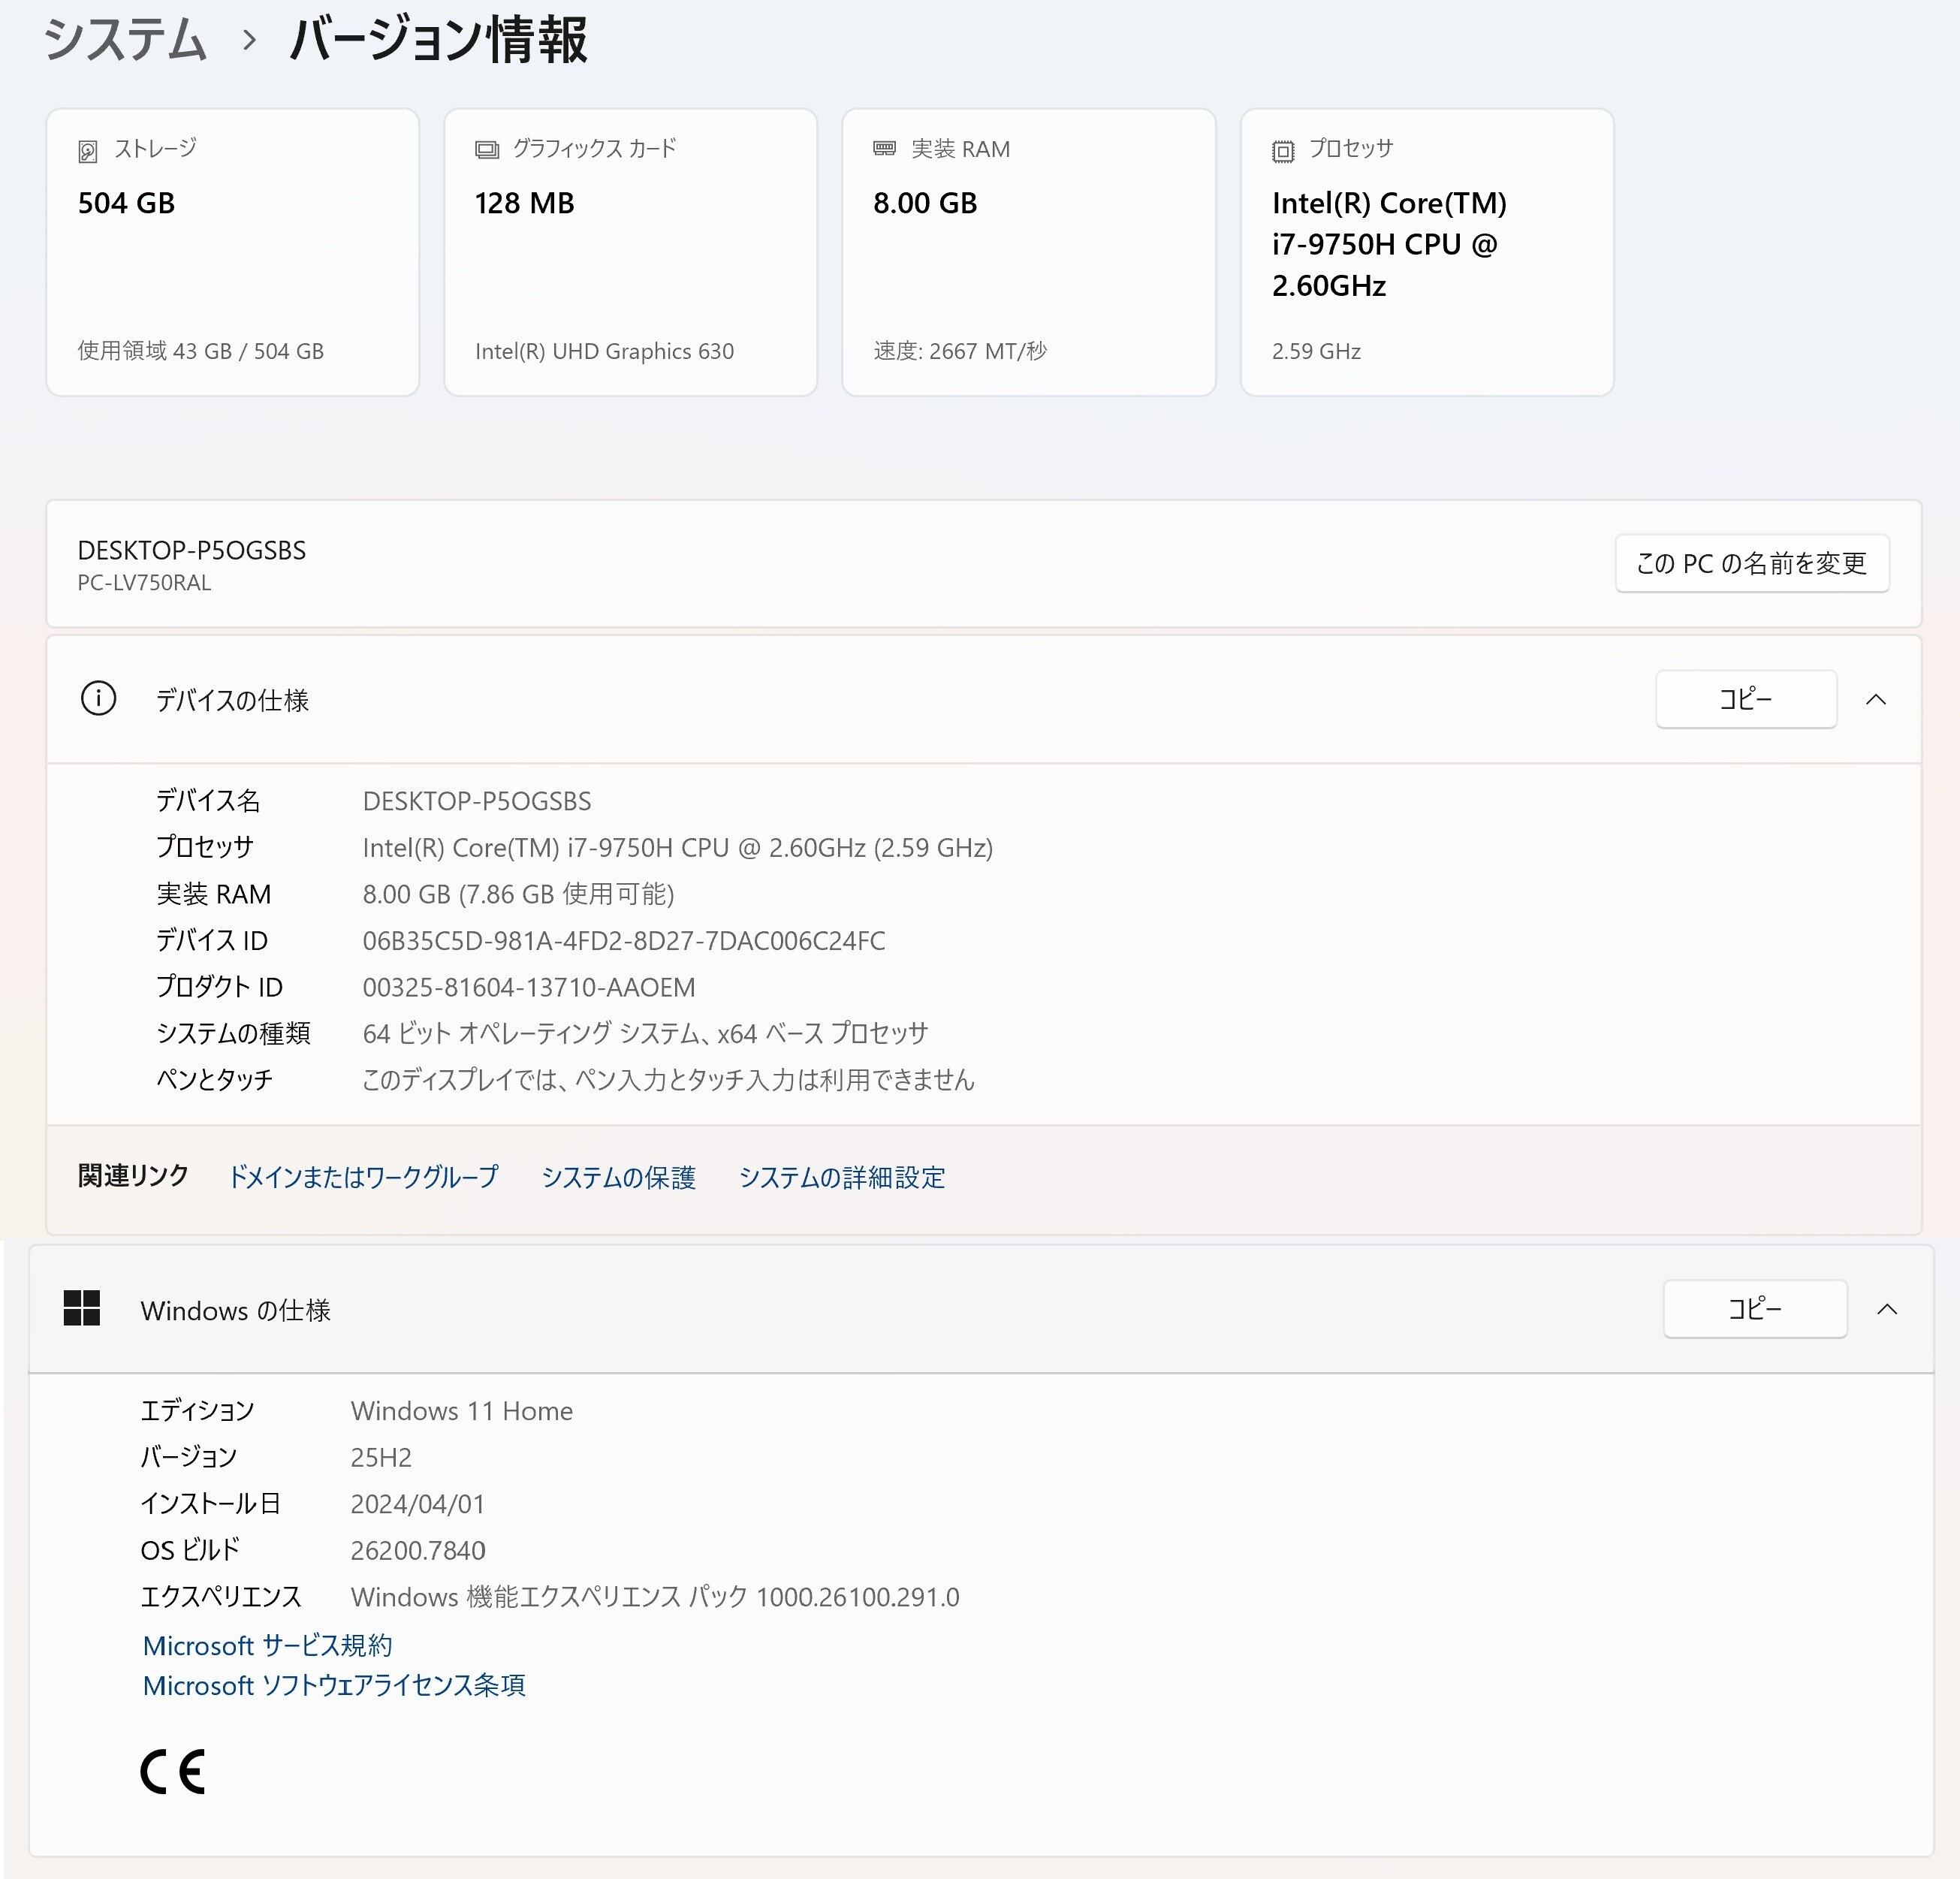Collapse the Windows の仕様 section
This screenshot has height=1879, width=1960.
pos(1887,1309)
